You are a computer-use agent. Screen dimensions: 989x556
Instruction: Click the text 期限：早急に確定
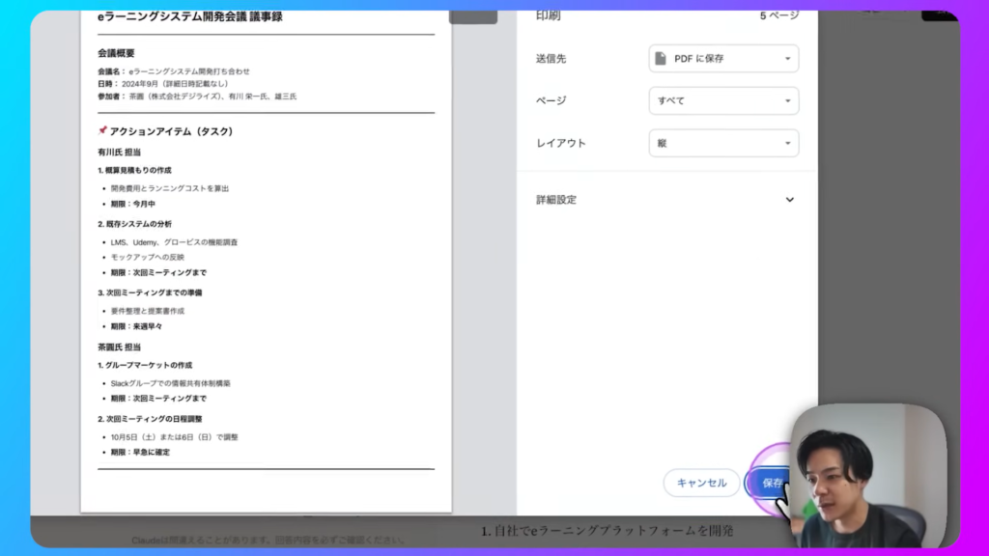point(140,452)
